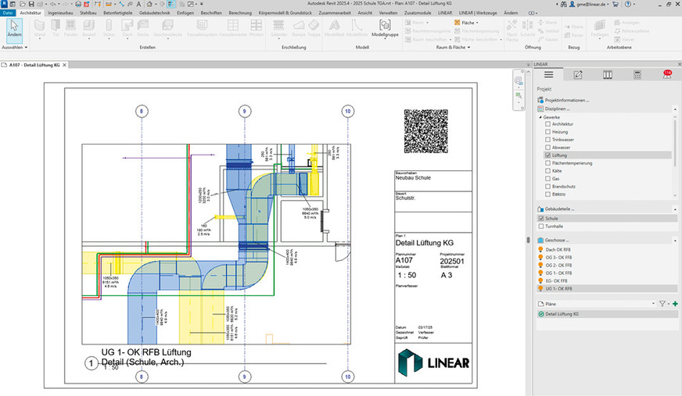This screenshot has width=682, height=396.
Task: Open the LINEAR panel hamburger menu tab
Action: point(548,75)
